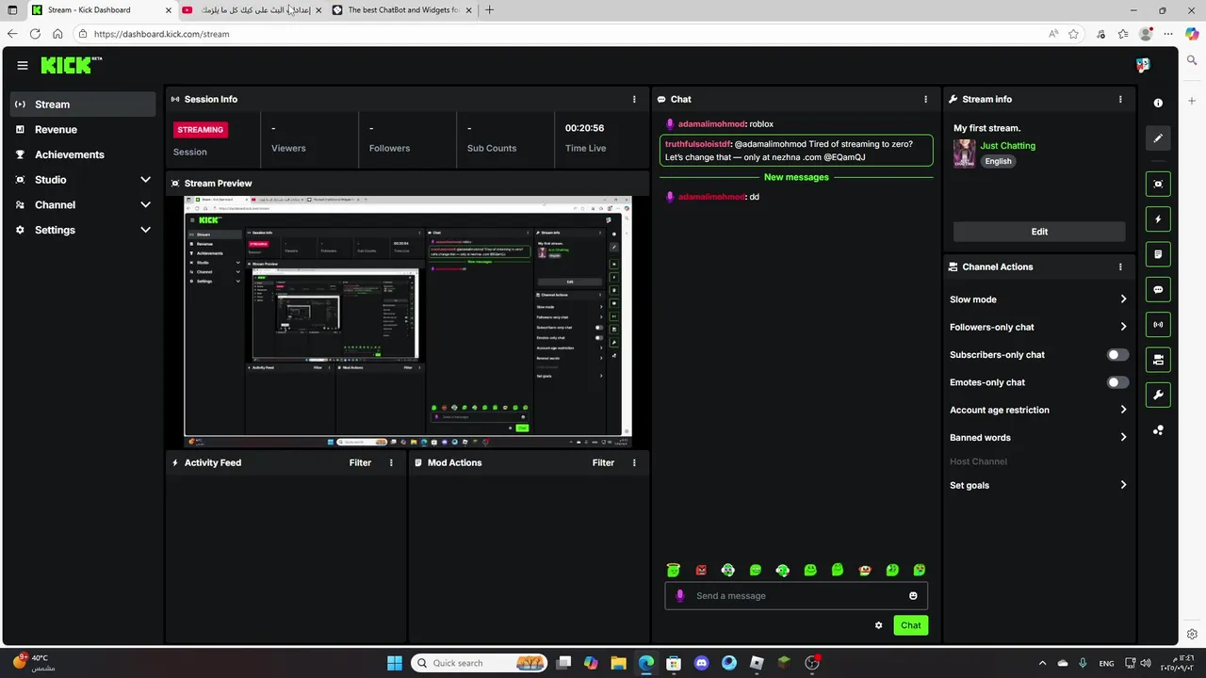Toggle the screen-capture widget icon in right sidebar

1158,184
